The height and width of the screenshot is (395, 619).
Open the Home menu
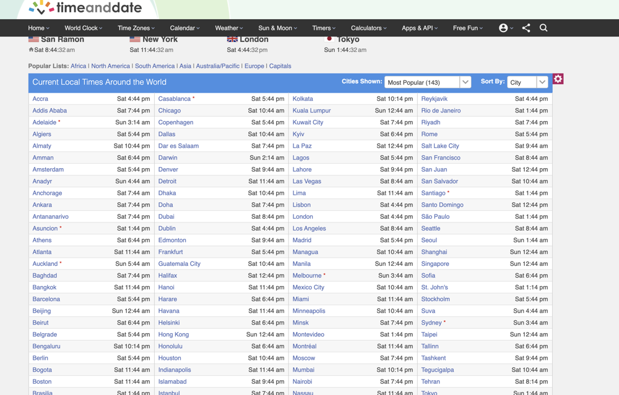coord(38,28)
